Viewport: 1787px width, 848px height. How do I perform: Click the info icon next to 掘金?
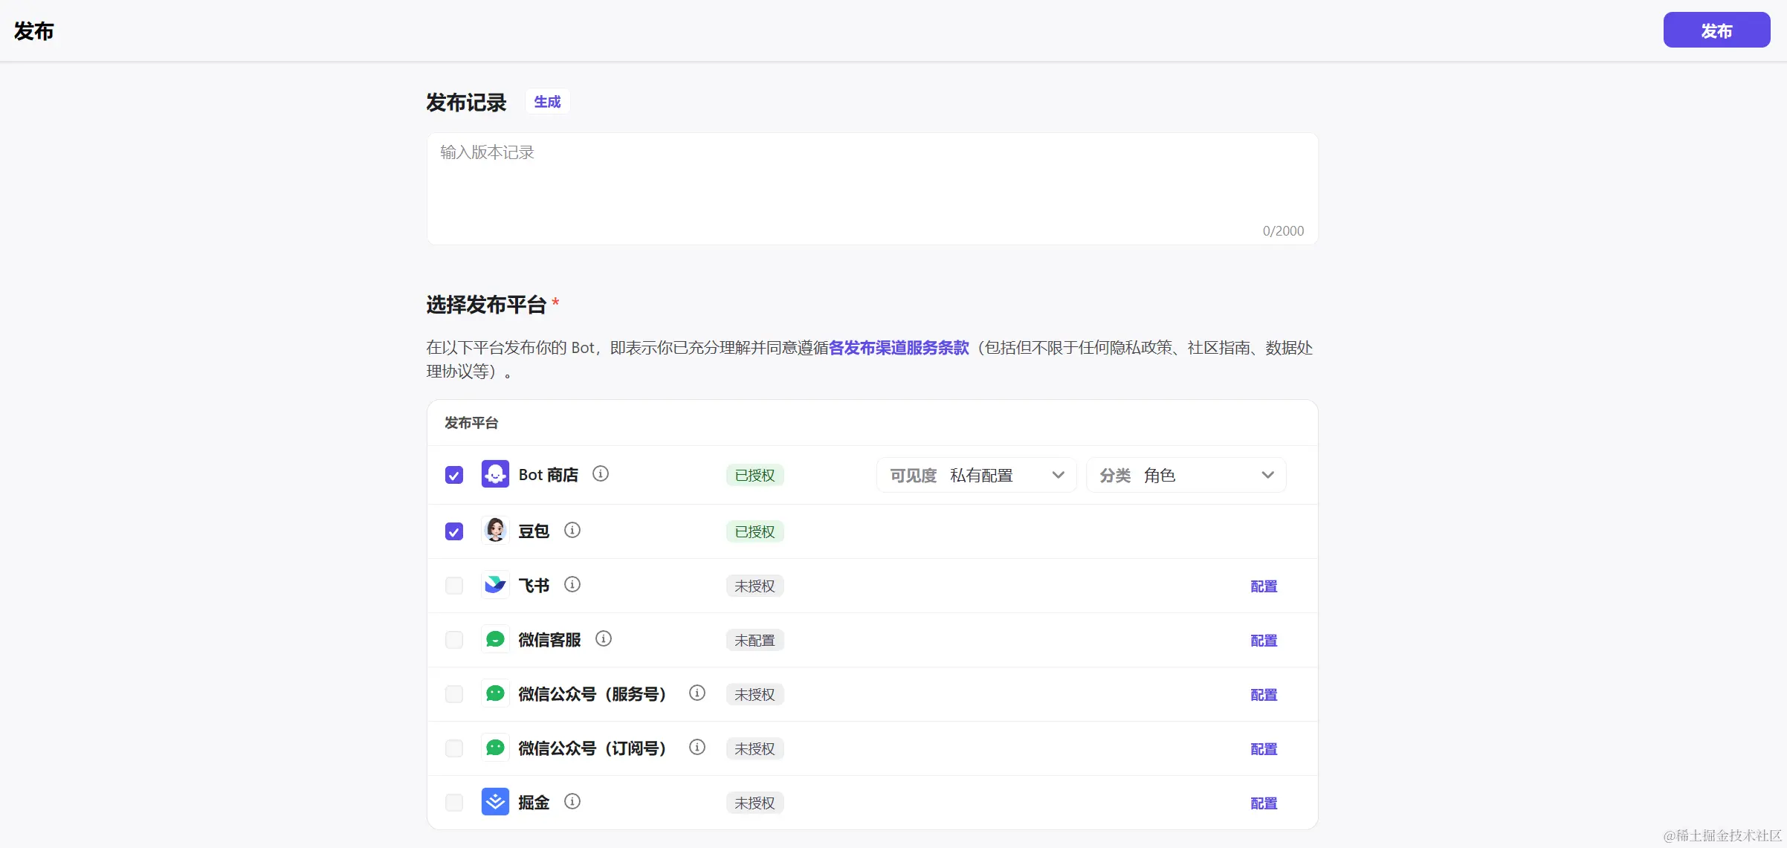pyautogui.click(x=572, y=802)
